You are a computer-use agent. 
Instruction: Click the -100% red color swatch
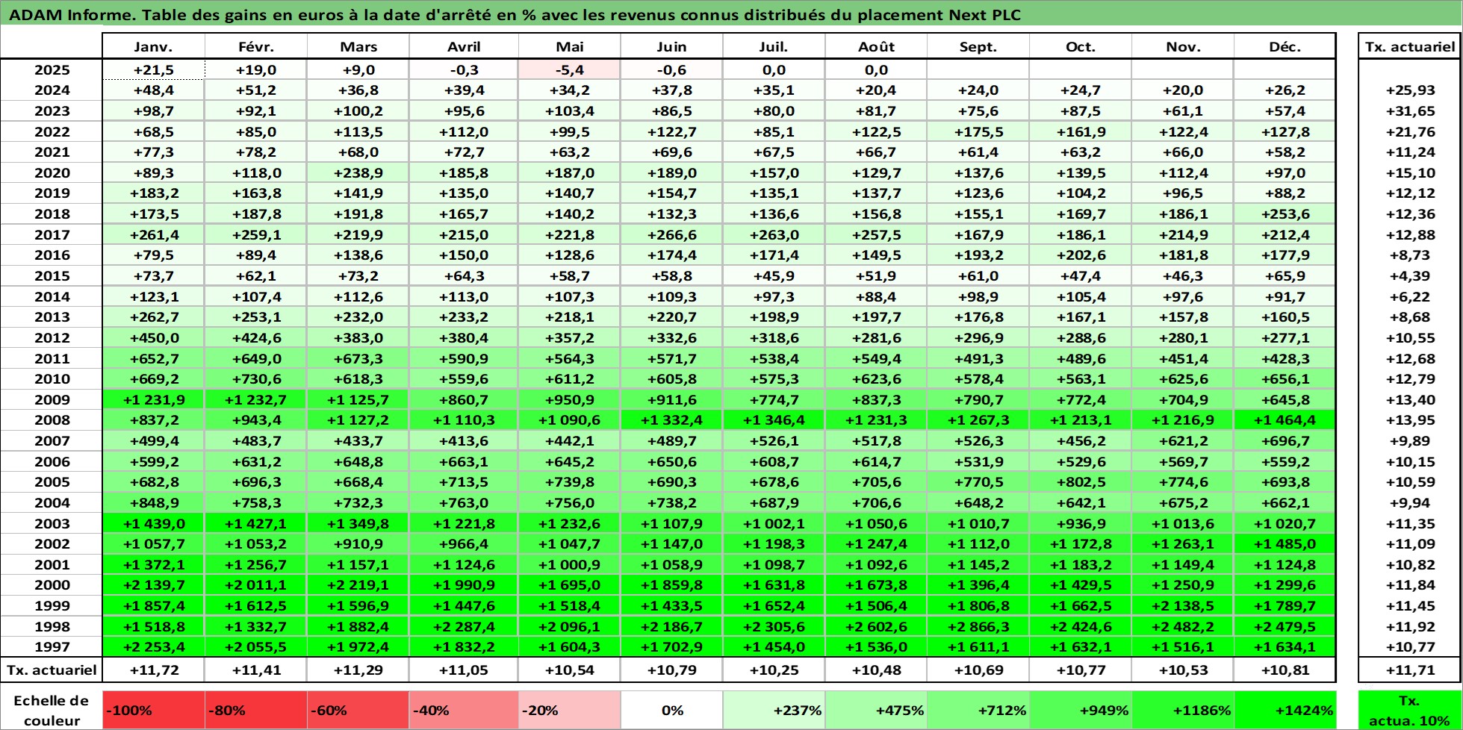[153, 711]
